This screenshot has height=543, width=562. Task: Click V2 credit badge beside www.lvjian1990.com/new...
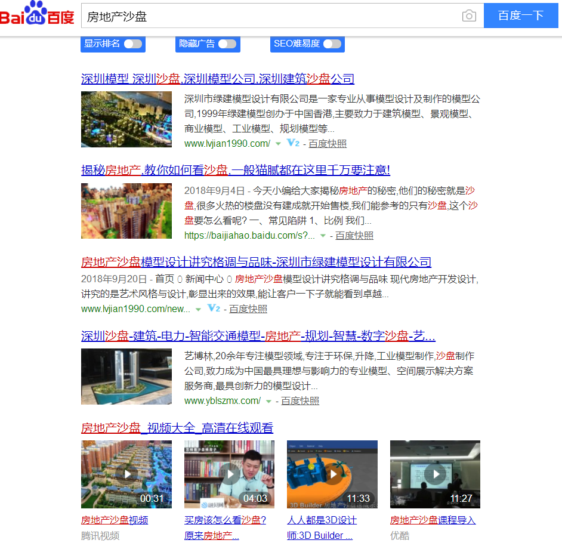tap(214, 308)
